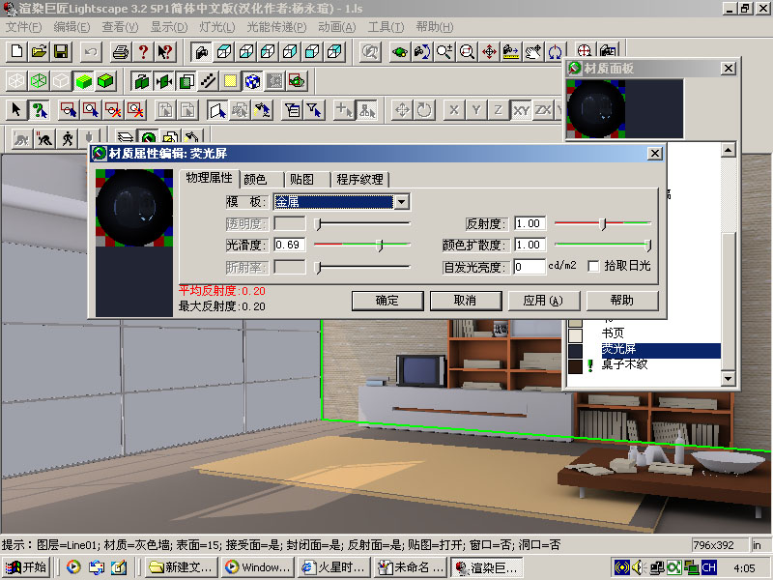Click the green teapot render icon
The image size is (773, 580).
[297, 81]
